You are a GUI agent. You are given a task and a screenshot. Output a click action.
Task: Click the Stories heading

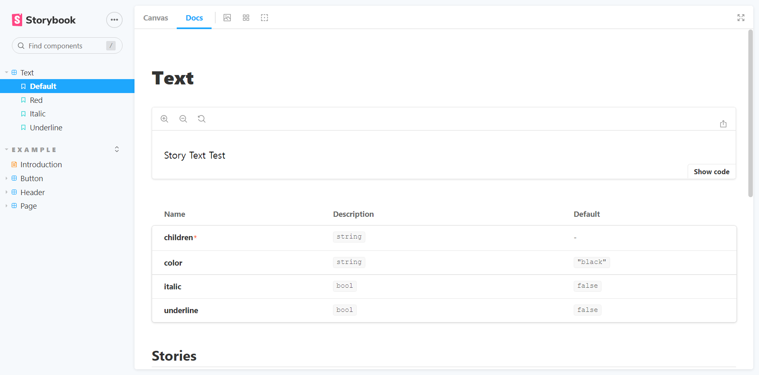[174, 356]
